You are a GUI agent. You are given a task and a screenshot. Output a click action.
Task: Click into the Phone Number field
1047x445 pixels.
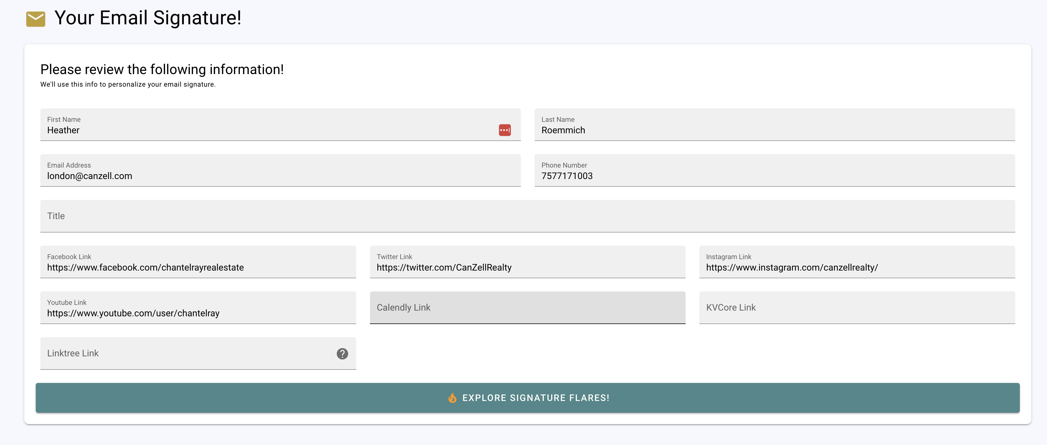775,170
